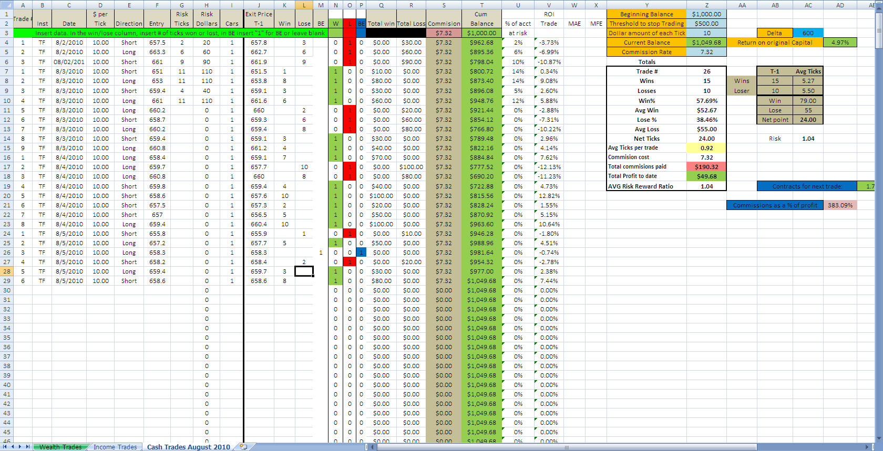
Task: Select the date 08/02/201 in row 6
Action: click(x=69, y=62)
